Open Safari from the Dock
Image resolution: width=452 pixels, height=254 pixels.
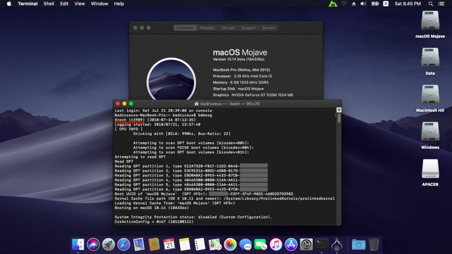(x=124, y=245)
